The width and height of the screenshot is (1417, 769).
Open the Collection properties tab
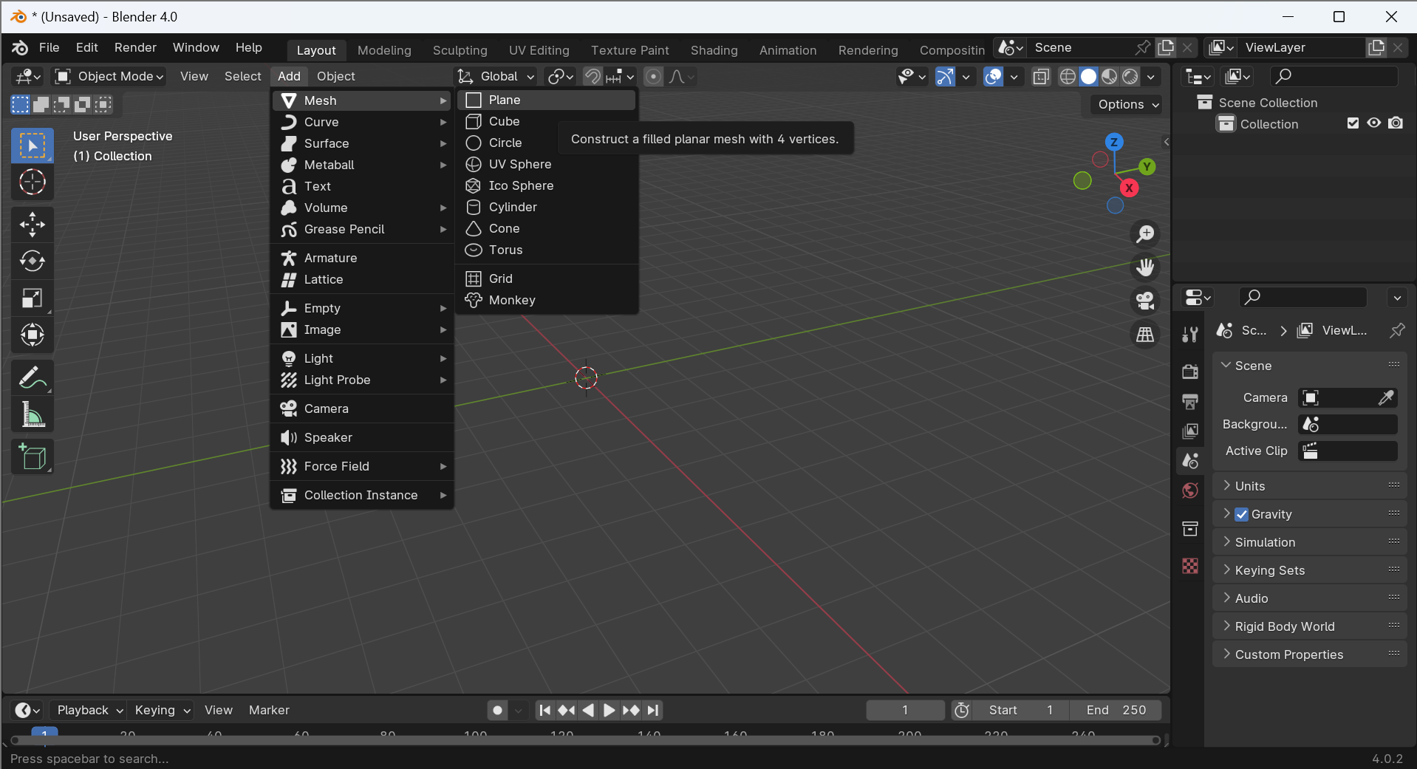(1190, 528)
